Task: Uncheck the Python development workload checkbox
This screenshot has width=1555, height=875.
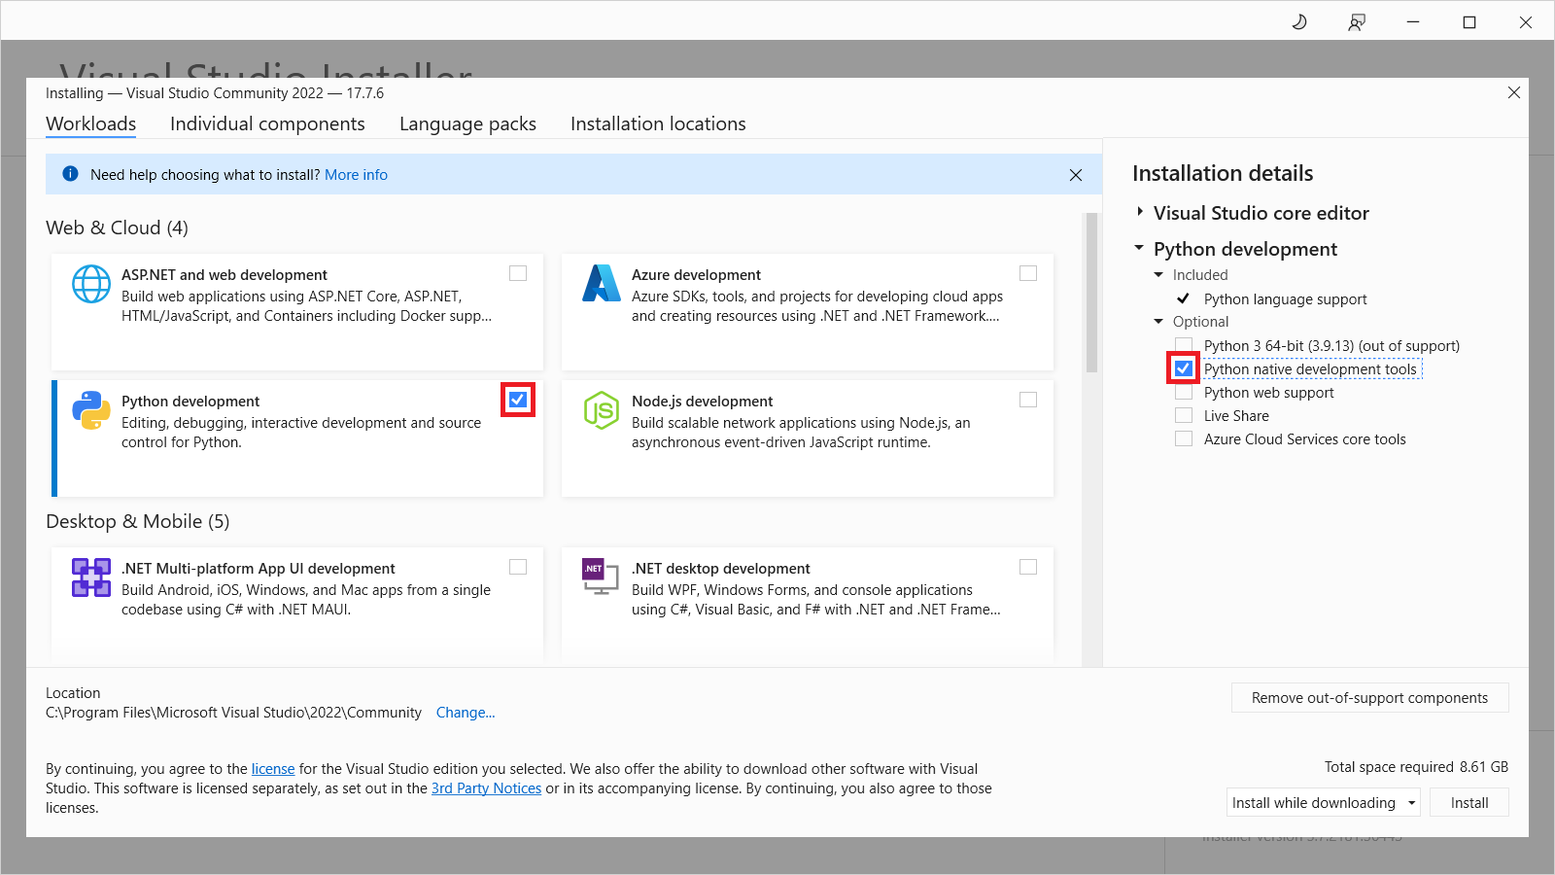Action: tap(518, 400)
